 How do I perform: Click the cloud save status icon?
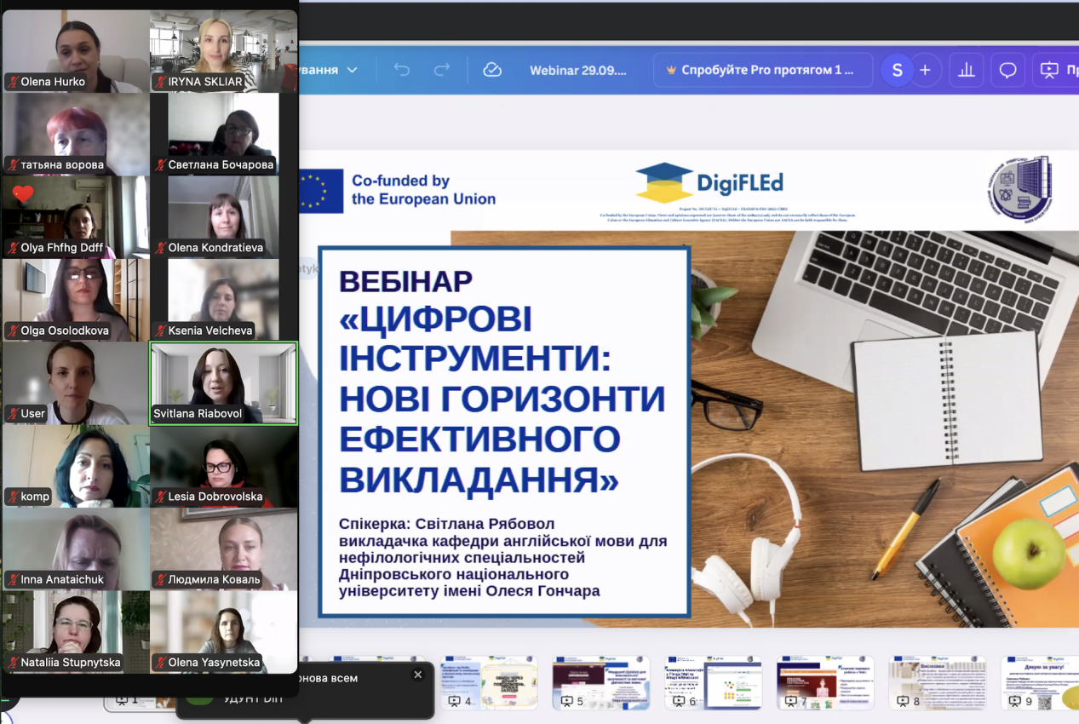[x=492, y=70]
